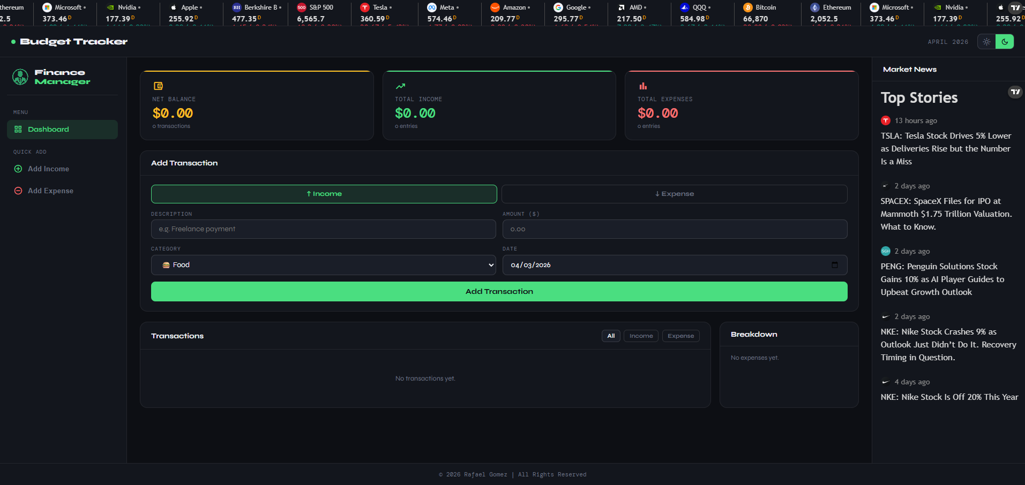Switch to light mode using the sun icon

[x=986, y=41]
